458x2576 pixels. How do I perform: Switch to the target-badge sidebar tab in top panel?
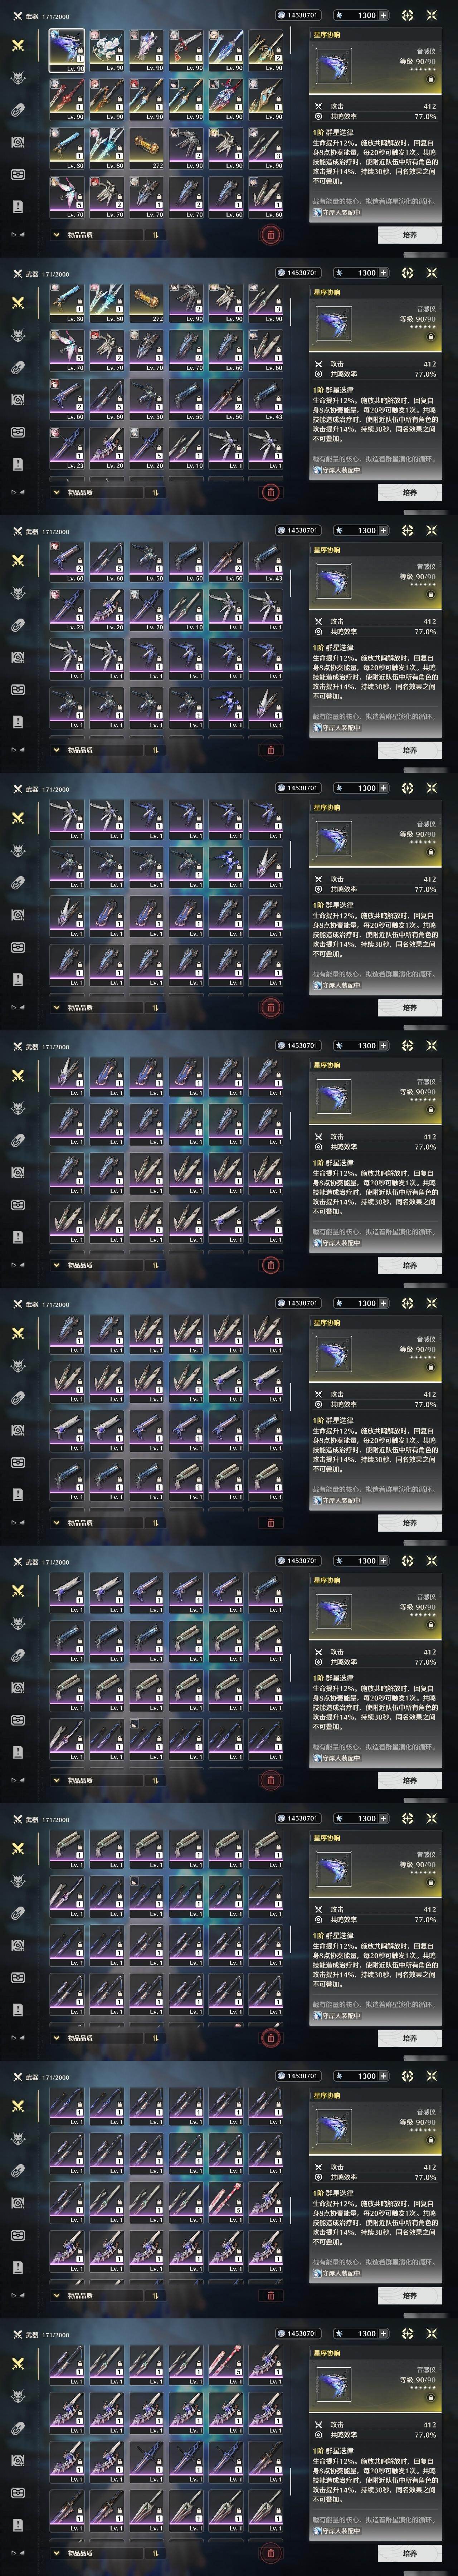[17, 142]
